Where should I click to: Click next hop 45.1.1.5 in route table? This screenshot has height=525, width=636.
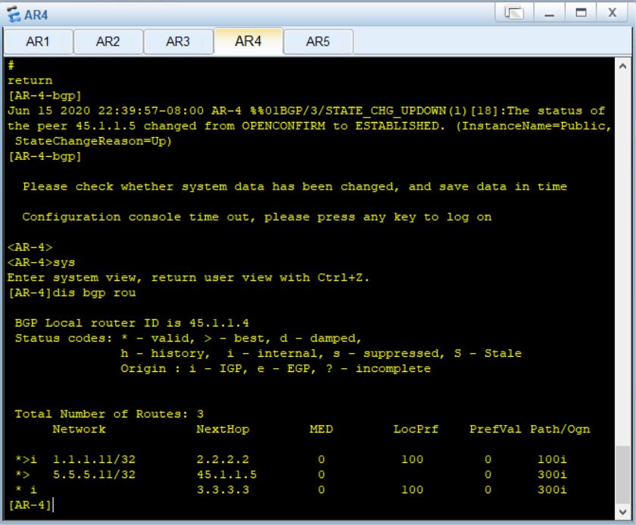(226, 475)
